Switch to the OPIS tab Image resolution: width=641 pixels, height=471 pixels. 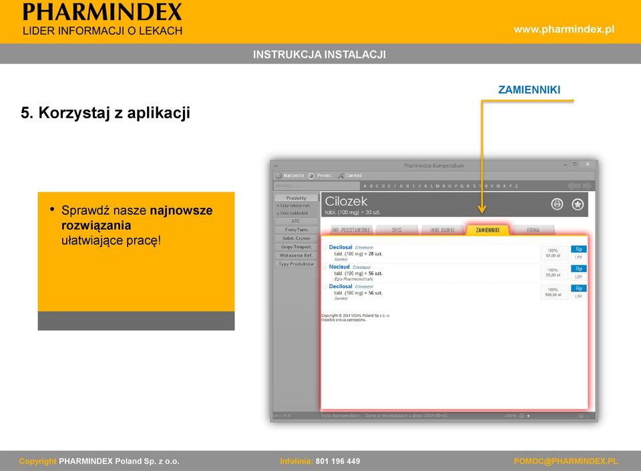(x=397, y=230)
